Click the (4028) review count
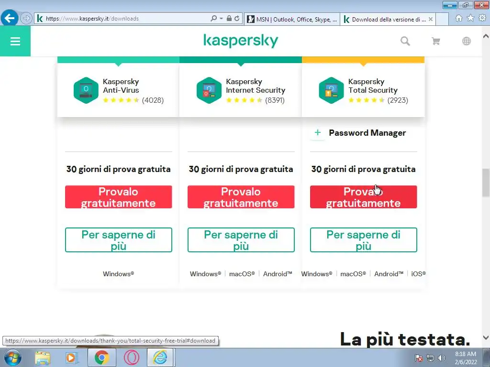Viewport: 490px width, 367px height. click(153, 100)
